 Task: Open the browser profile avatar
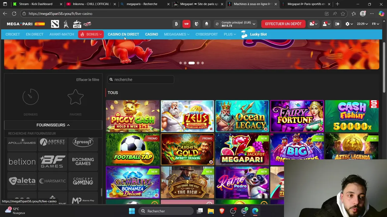tap(363, 14)
